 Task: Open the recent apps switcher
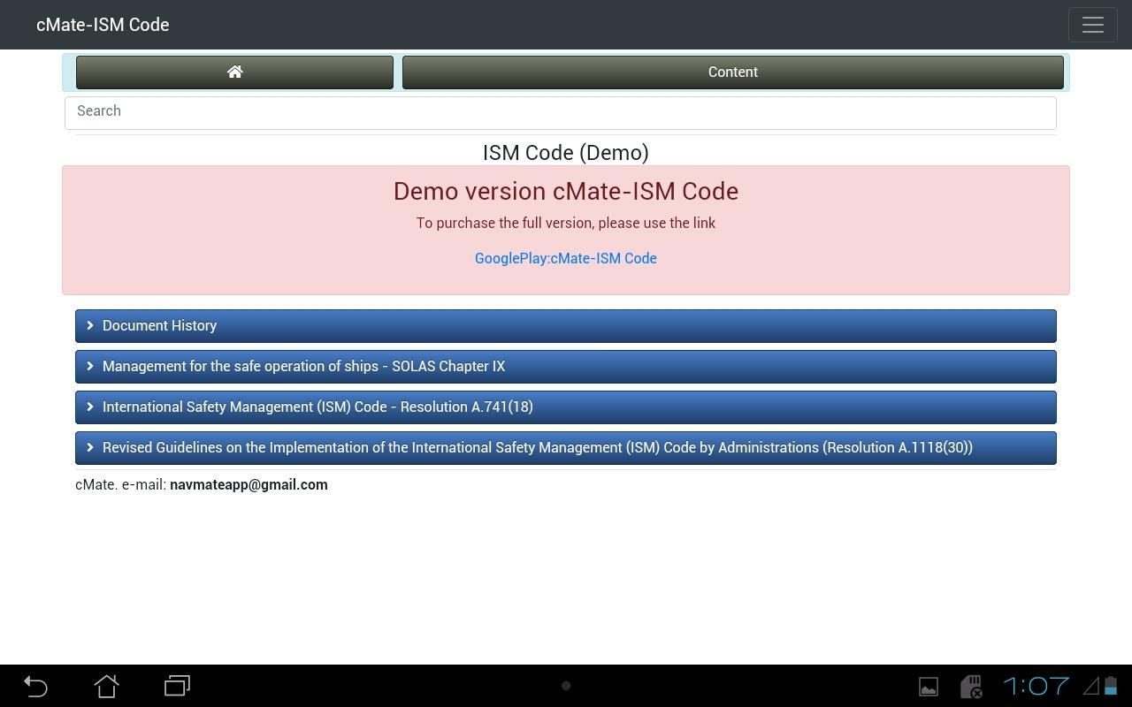click(177, 686)
